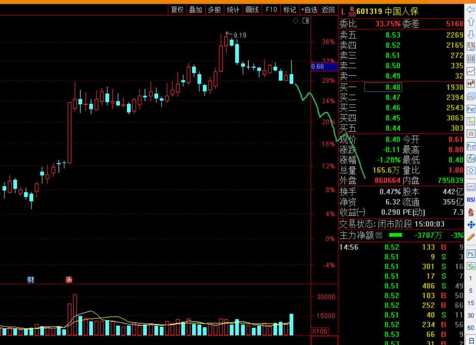Switch to 1-minute period
Image resolution: width=476 pixels, height=345 pixels.
[x=471, y=278]
